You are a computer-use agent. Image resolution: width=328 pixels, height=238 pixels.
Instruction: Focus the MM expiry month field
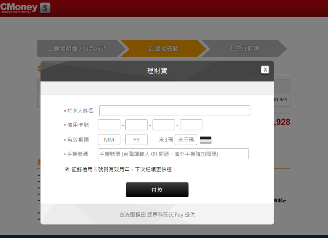(109, 140)
